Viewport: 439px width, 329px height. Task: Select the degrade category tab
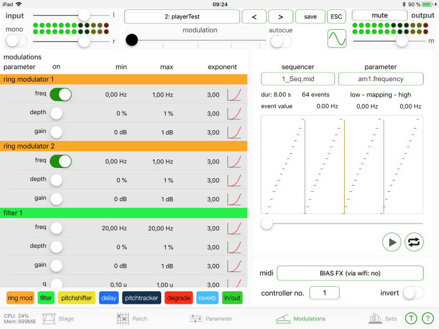(x=178, y=298)
